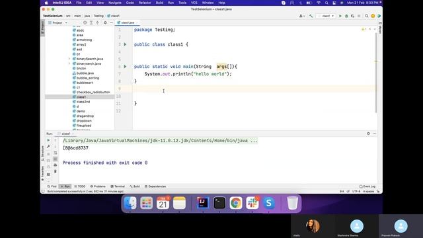Click the run gutter arrow beside main method
Screen dimensions: 423x238
pos(125,66)
